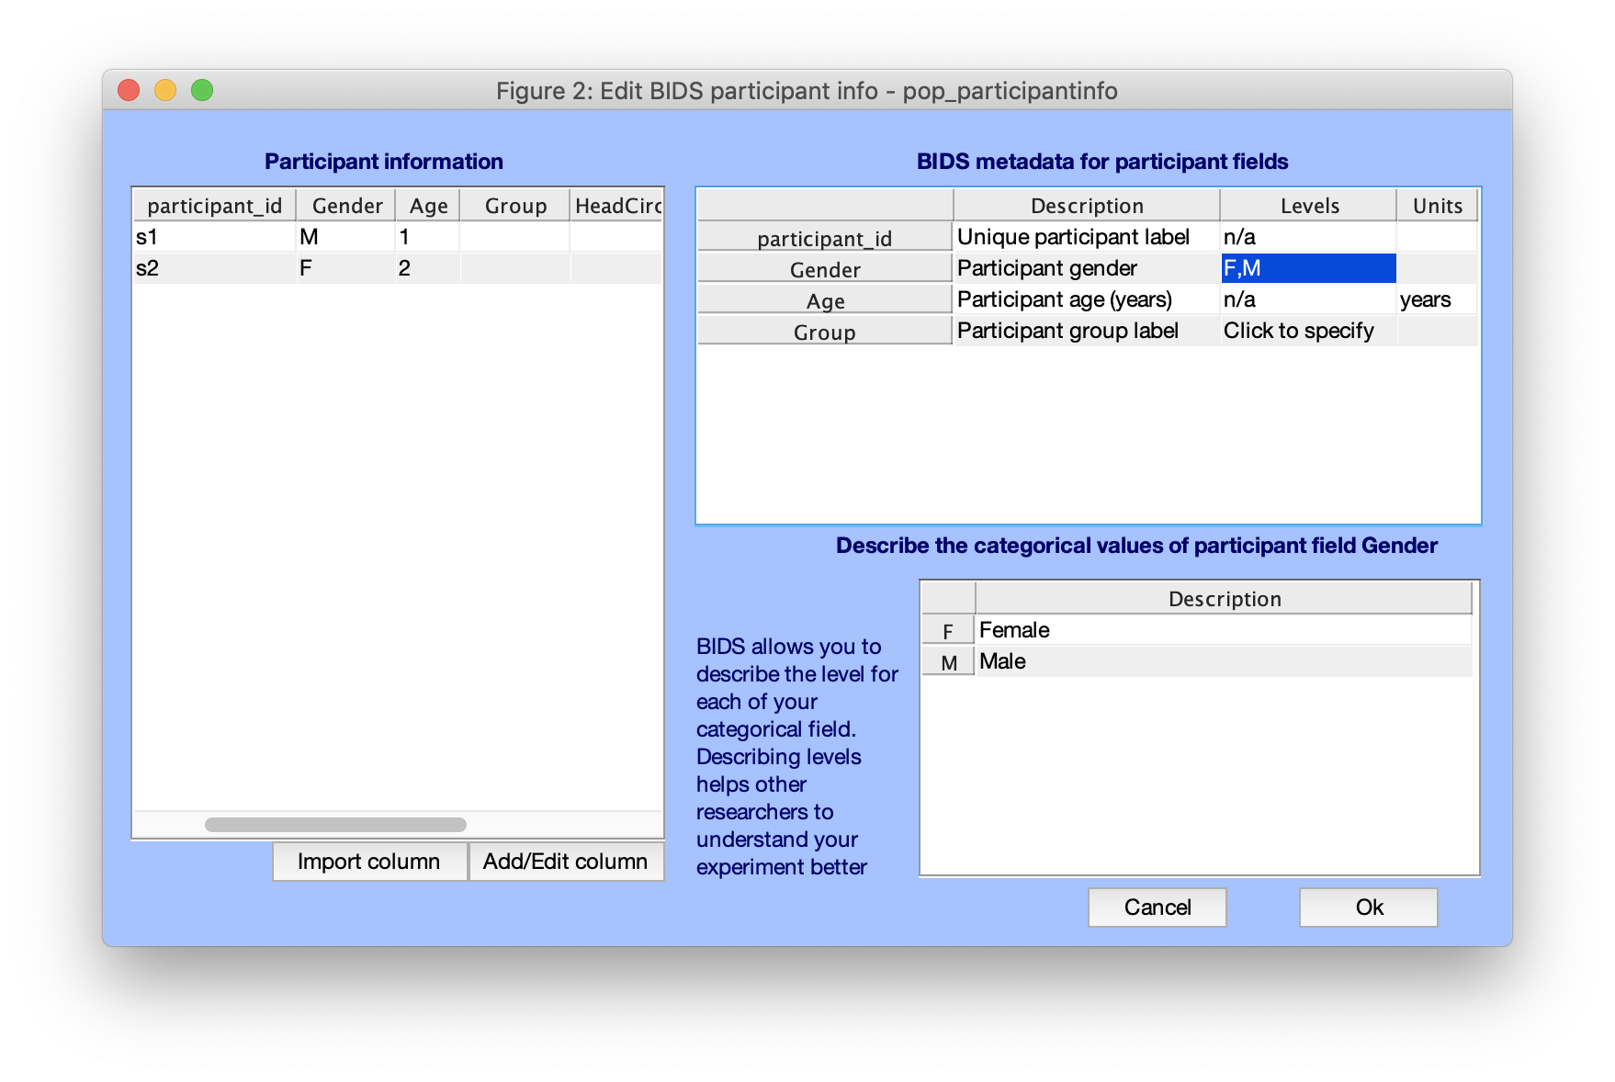Click the horizontal scrollbar of participant table
Viewport: 1615px width, 1082px height.
335,825
